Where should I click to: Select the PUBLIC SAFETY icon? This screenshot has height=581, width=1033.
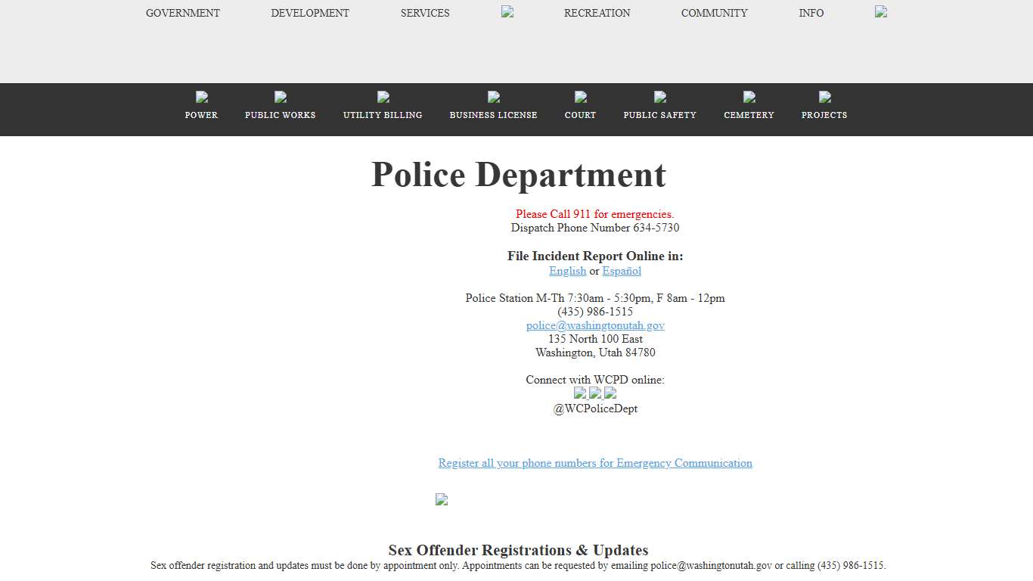(x=659, y=97)
